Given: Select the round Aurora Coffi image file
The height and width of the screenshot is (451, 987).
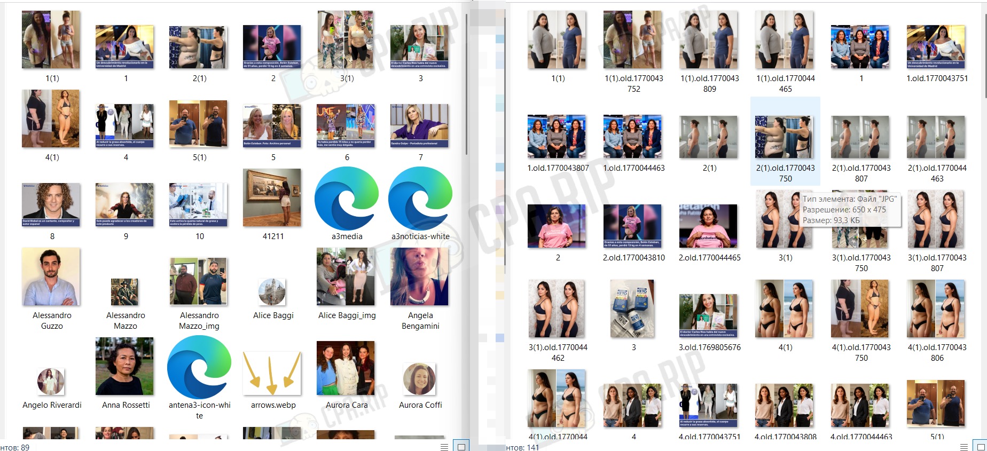Looking at the screenshot, I should [x=419, y=379].
